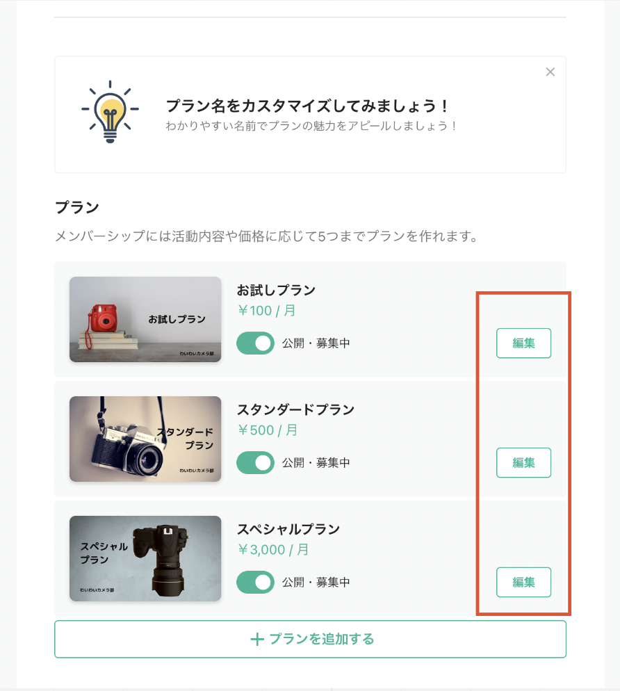The image size is (620, 691).
Task: Click プランを追加する to add a plan
Action: pos(310,639)
